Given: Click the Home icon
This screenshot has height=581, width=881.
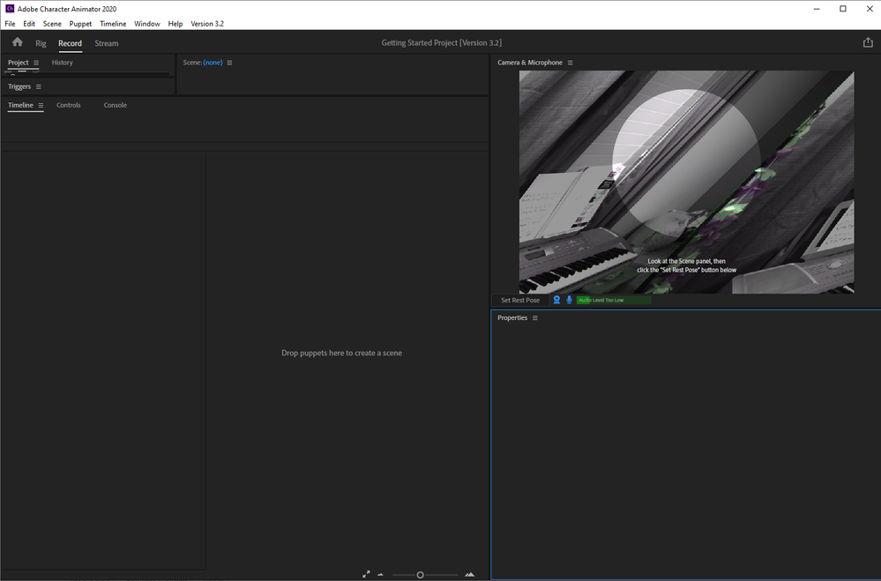Looking at the screenshot, I should [18, 42].
